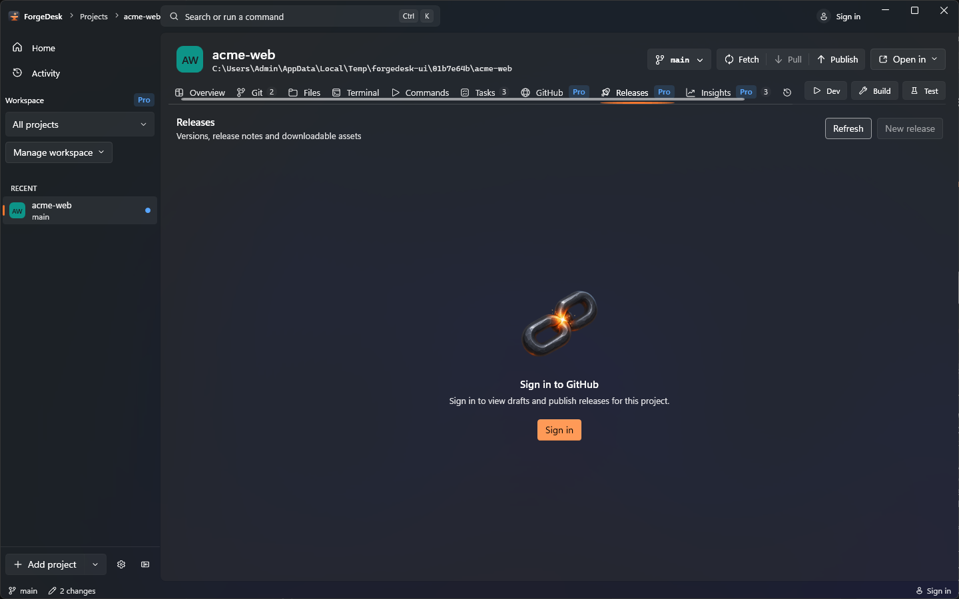Switch to the Overview tab
This screenshot has height=599, width=959.
coord(200,93)
